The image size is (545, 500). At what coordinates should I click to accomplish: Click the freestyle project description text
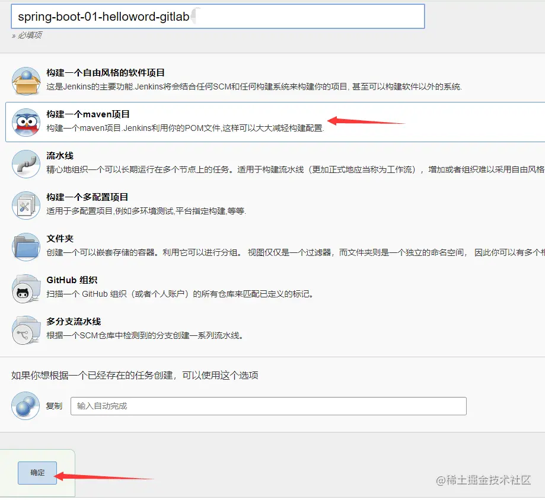[x=254, y=86]
